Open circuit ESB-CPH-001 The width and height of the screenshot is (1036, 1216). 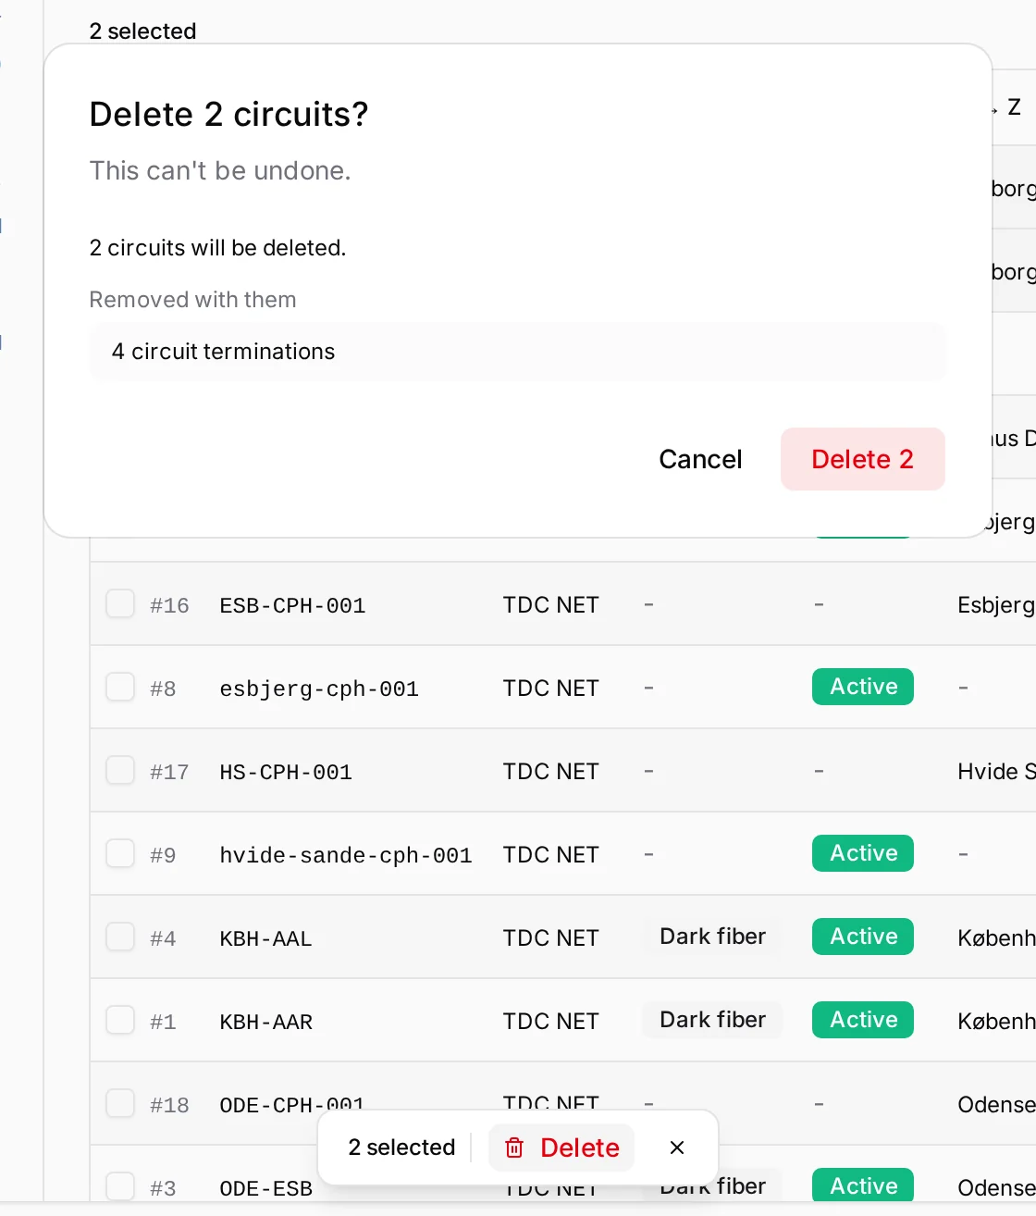coord(292,605)
